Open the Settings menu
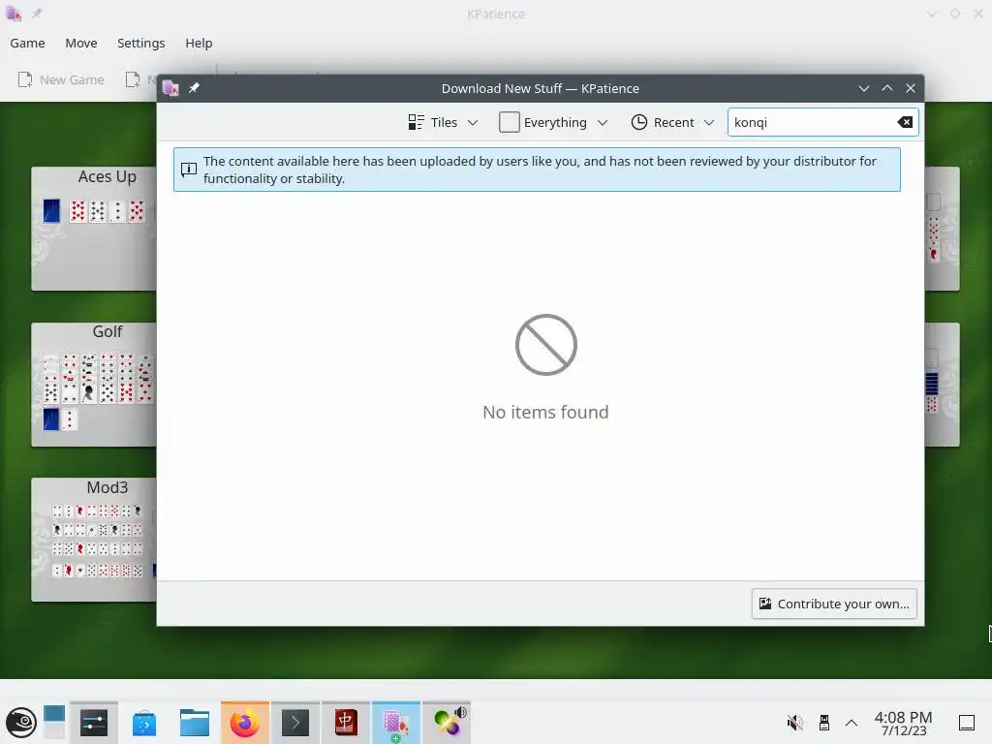Viewport: 992px width, 744px height. tap(140, 43)
